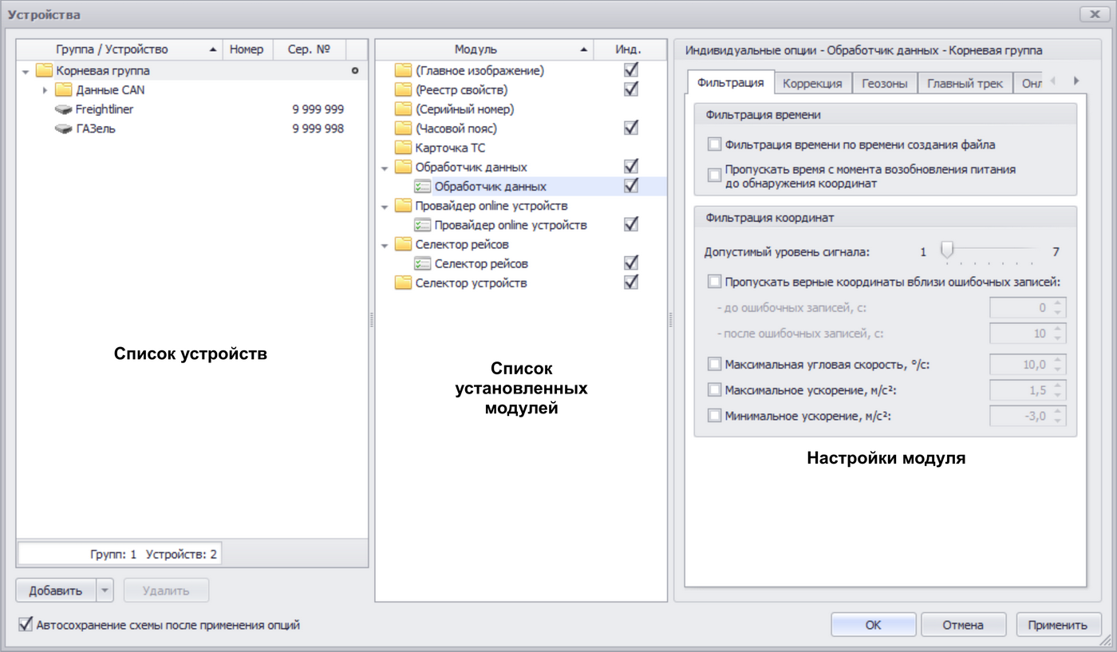Click the Обработчик данных child module icon

click(422, 186)
